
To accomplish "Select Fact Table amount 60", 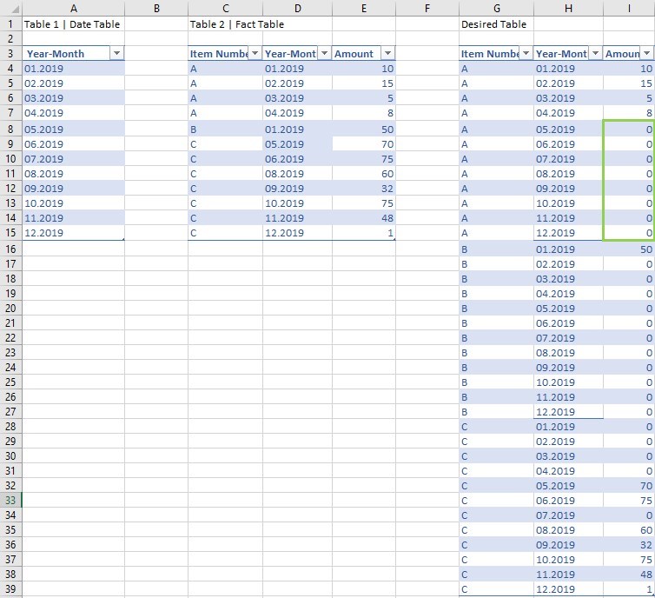I will click(x=364, y=174).
